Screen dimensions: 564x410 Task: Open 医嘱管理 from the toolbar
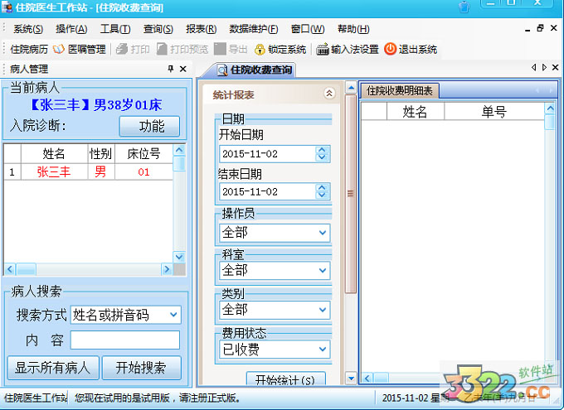80,49
